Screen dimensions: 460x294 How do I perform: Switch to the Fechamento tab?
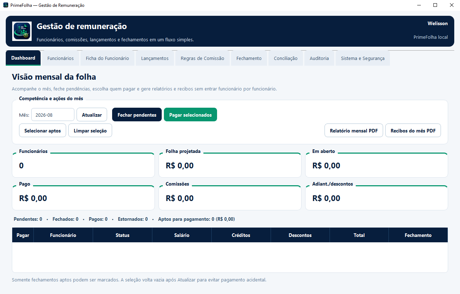tap(249, 58)
